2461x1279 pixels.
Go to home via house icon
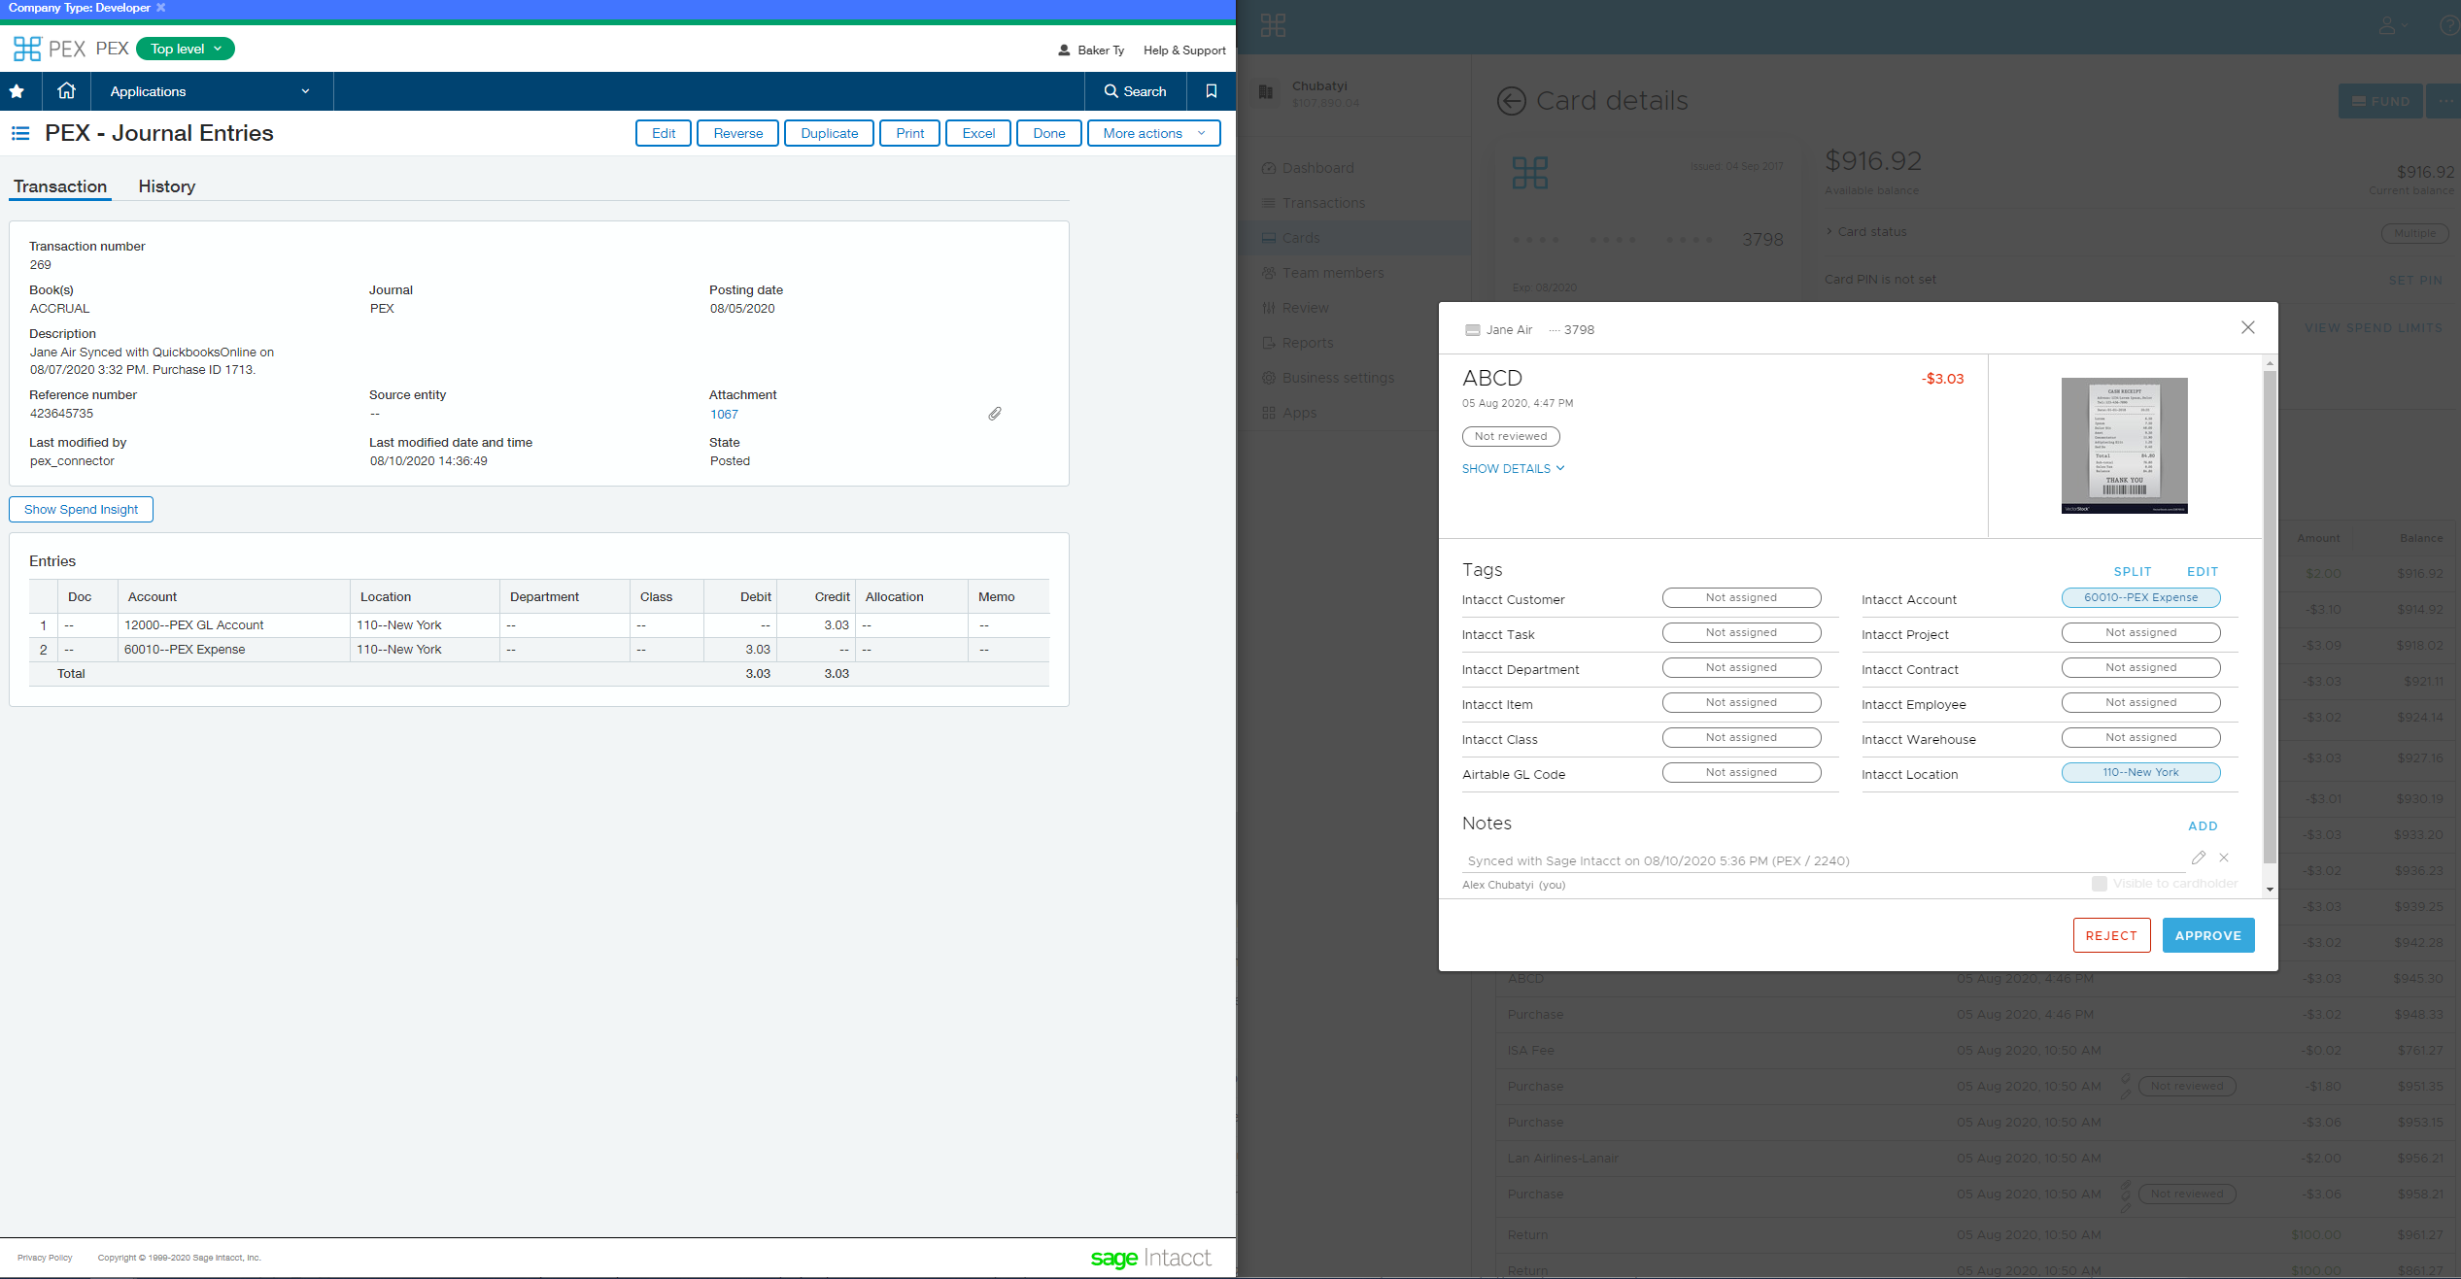tap(66, 91)
